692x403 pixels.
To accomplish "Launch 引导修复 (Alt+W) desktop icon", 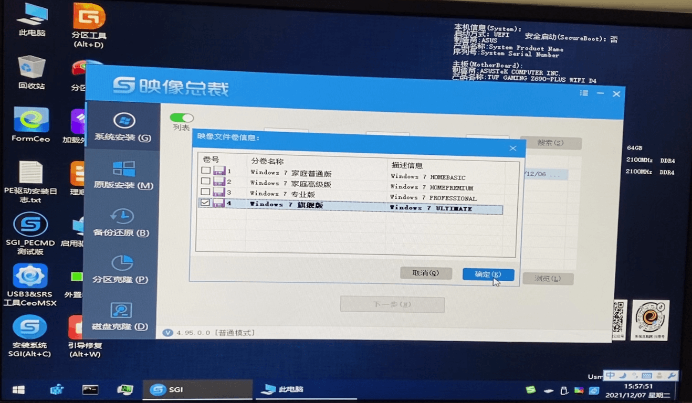I will pos(85,336).
